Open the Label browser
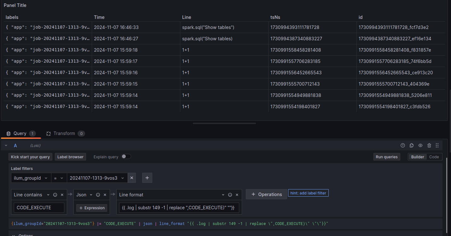Screen dimensions: 451x236 [70, 157]
